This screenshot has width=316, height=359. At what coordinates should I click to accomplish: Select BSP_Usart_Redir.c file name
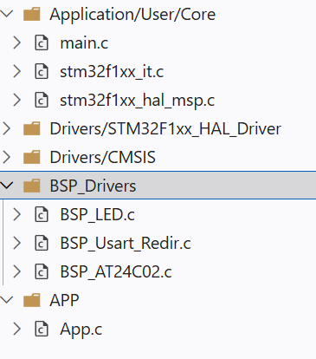coord(126,244)
